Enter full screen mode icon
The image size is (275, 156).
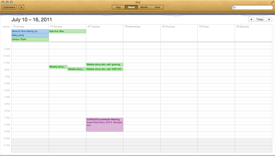tap(272, 2)
